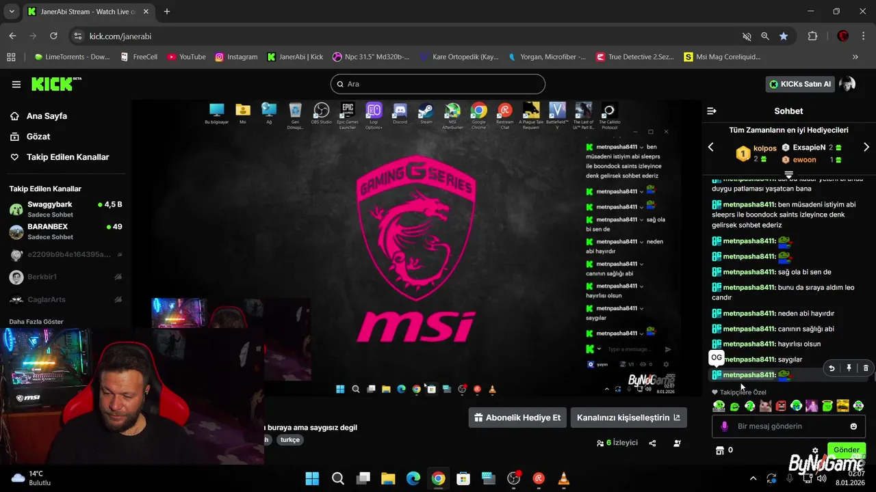This screenshot has height=492, width=876.
Task: Open the Instagram bookmark
Action: (x=236, y=57)
